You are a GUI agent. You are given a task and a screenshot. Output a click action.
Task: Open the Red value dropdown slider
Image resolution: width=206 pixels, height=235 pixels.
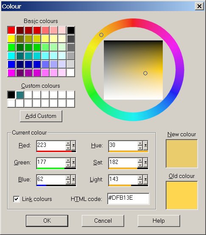click(73, 145)
